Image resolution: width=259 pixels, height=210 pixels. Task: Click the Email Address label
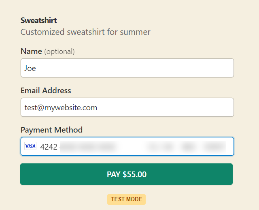[x=46, y=90]
